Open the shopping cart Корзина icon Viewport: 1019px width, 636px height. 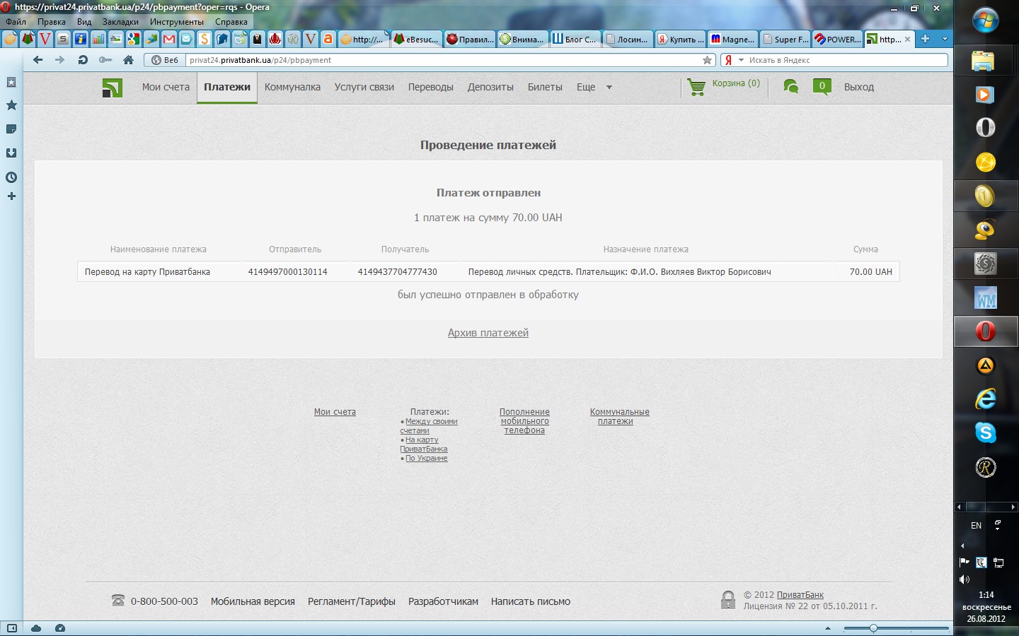click(x=697, y=87)
